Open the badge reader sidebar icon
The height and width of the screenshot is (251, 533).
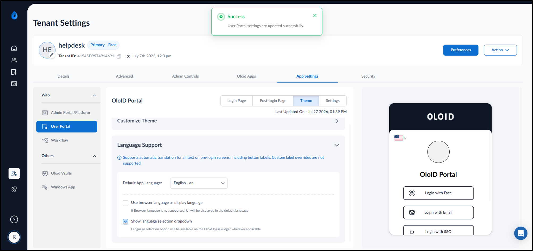[x=14, y=84]
